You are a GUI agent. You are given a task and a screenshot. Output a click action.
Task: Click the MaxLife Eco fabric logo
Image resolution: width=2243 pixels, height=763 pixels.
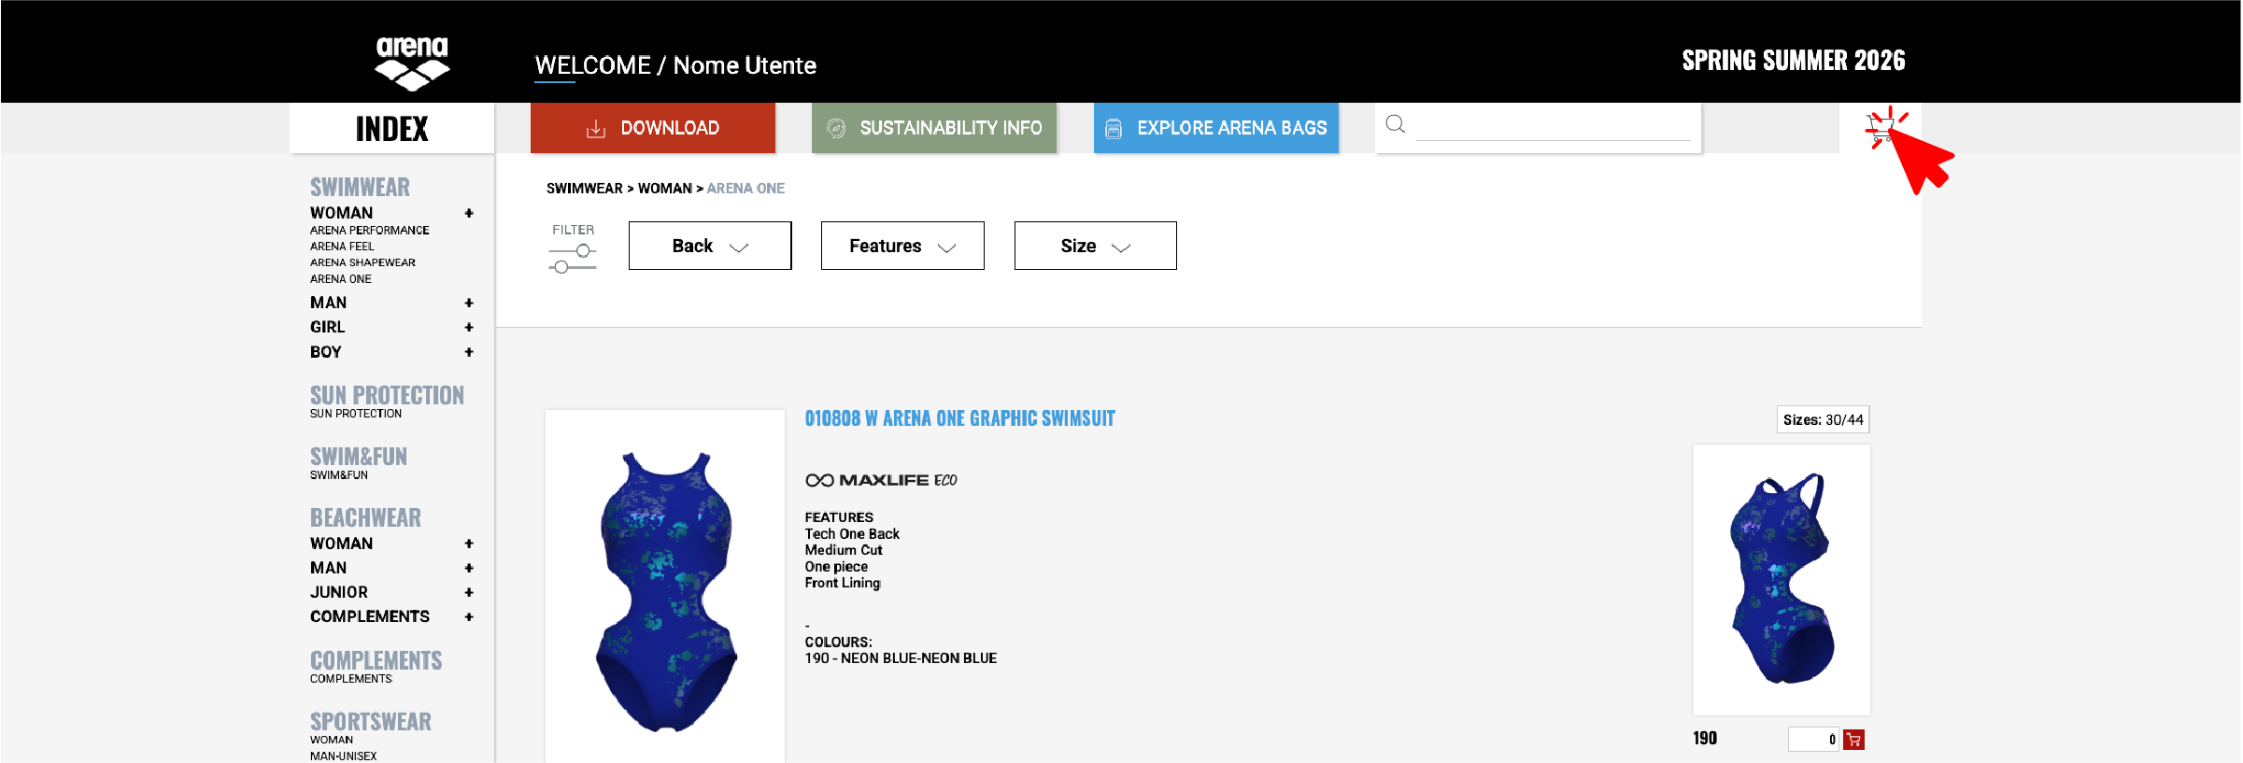click(x=881, y=480)
